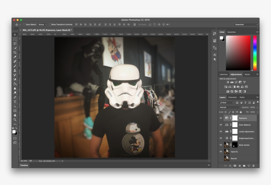Viewport: 271px width, 185px height.
Task: Open the Edit Toolbar ellipsis icon
Action: [15, 124]
